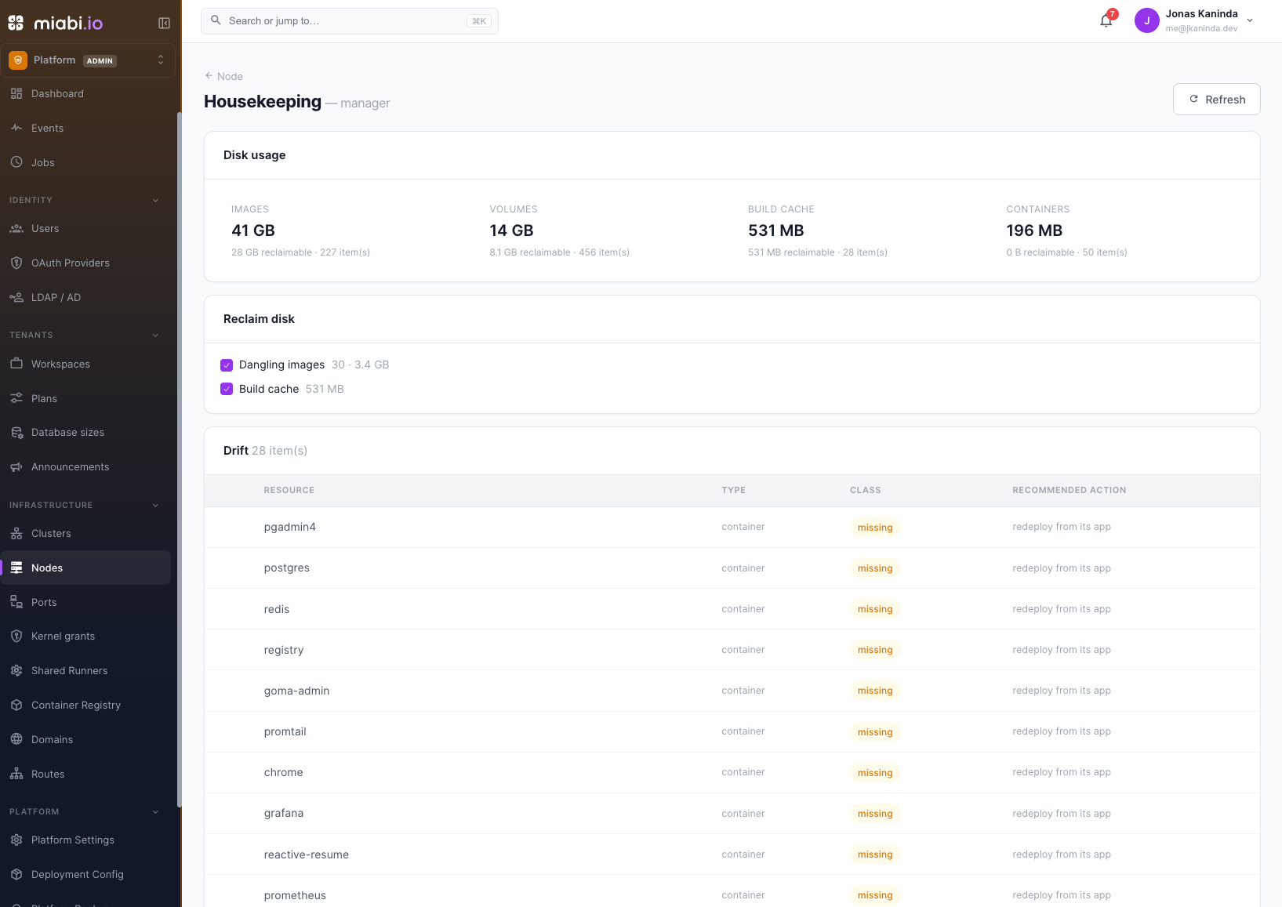1282x907 pixels.
Task: Open the Platform ADMIN workspace switcher
Action: (88, 60)
